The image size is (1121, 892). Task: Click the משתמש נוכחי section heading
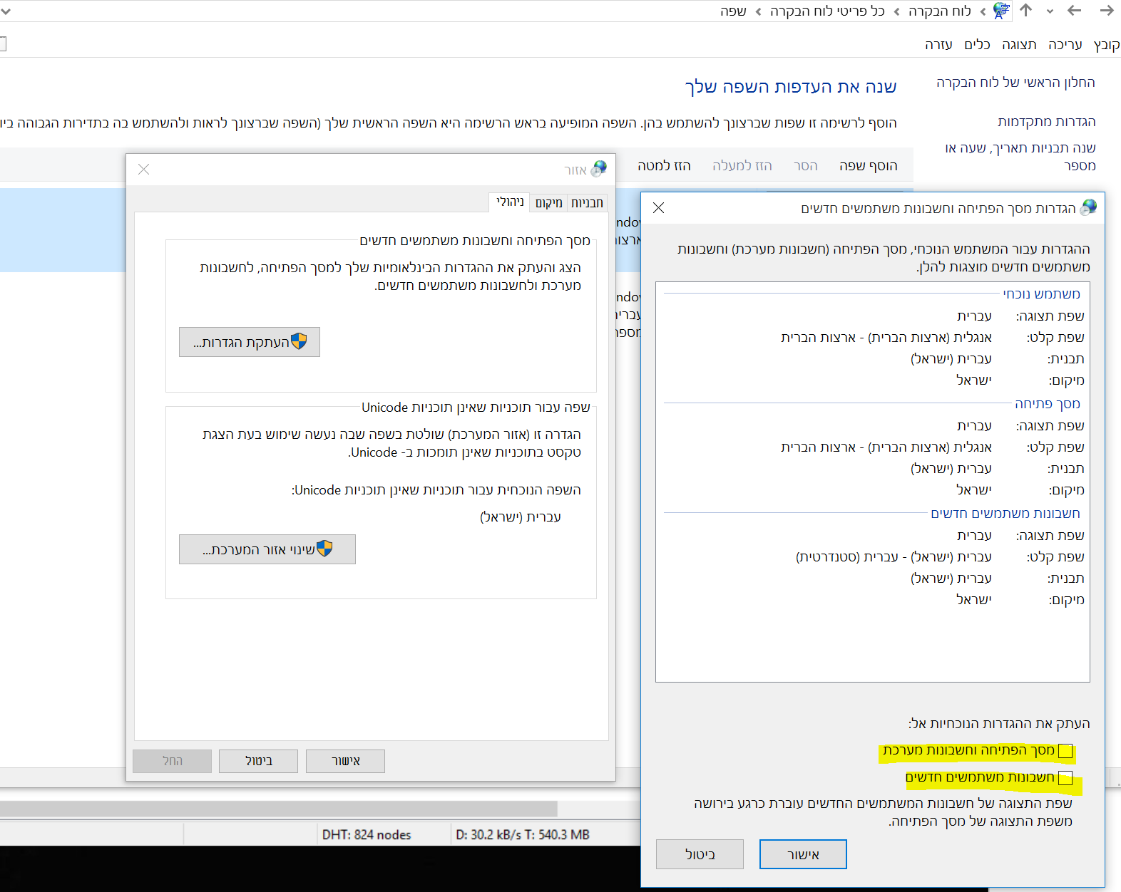coord(1041,294)
